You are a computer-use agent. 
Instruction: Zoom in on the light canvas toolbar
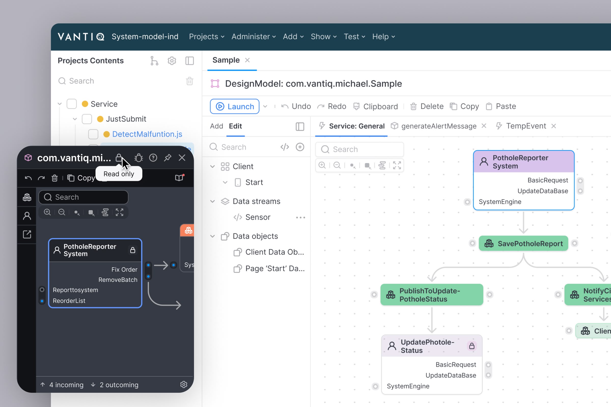pos(322,165)
